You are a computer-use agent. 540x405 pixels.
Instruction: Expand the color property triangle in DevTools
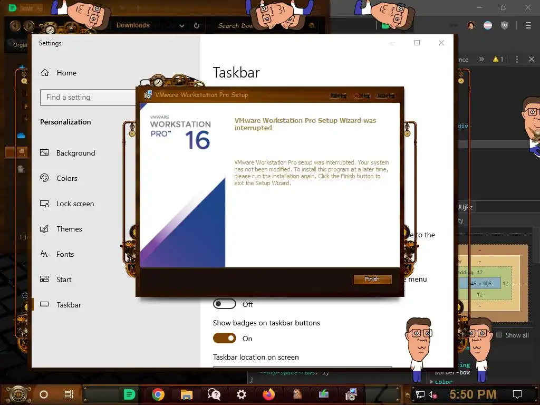pyautogui.click(x=432, y=382)
